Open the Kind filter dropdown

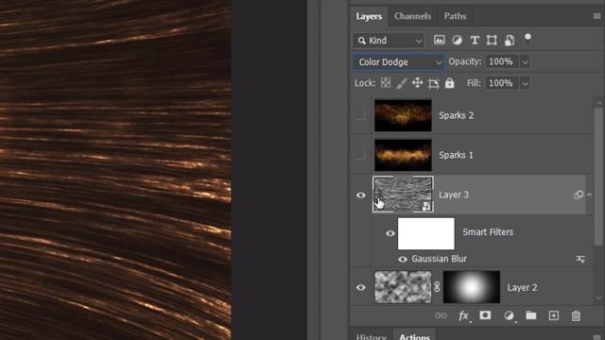click(x=389, y=41)
